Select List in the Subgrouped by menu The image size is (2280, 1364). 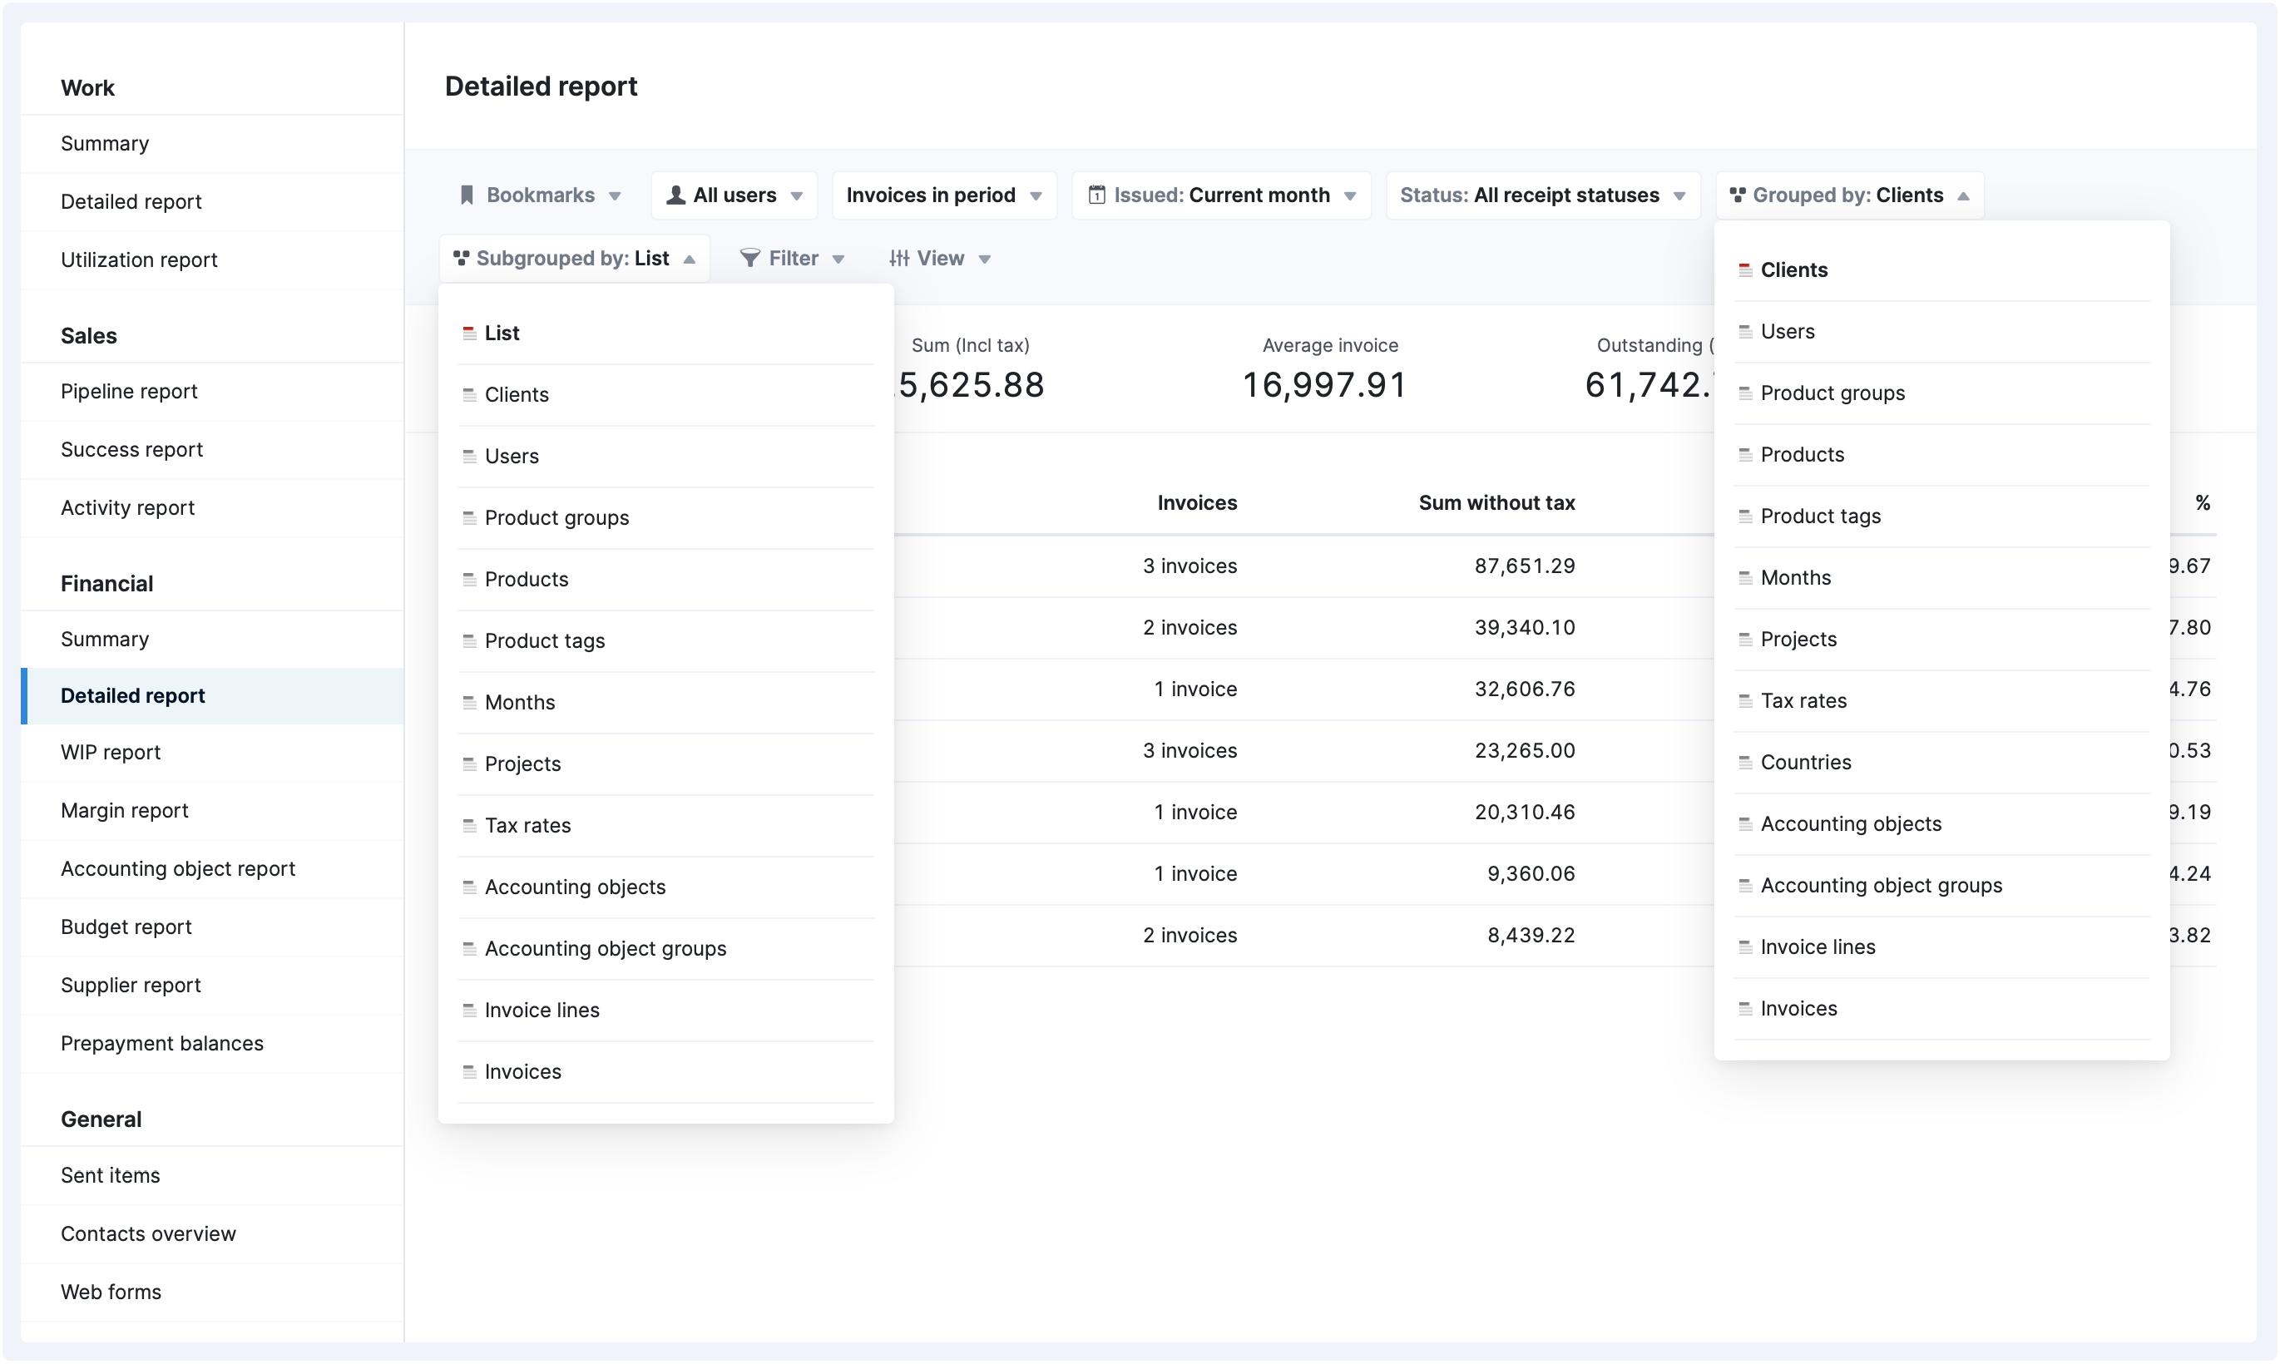pos(665,333)
